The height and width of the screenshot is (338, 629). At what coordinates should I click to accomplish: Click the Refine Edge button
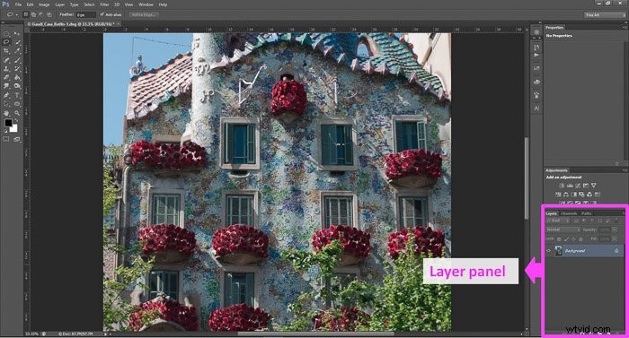(x=144, y=15)
